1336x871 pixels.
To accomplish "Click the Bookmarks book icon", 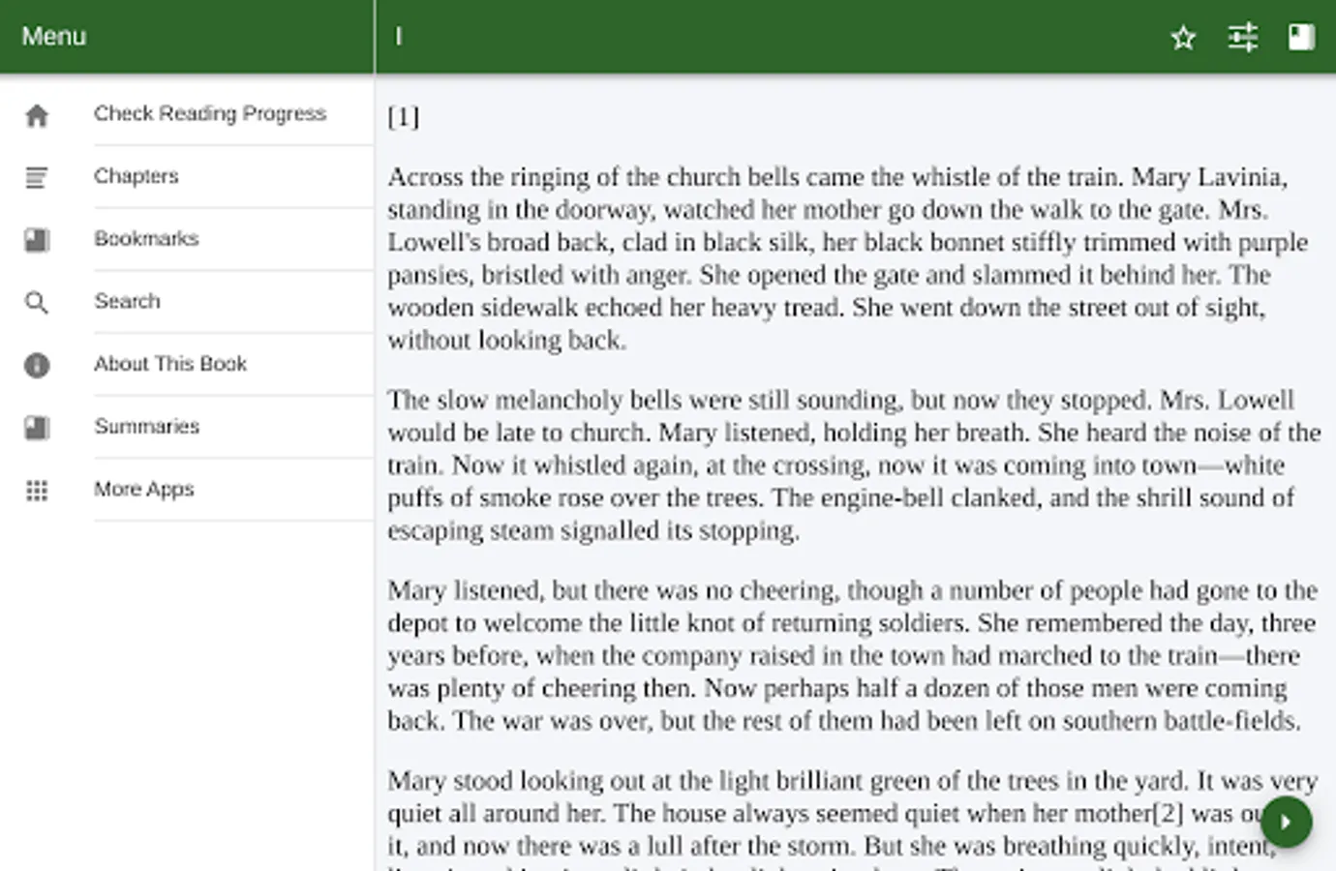I will click(x=37, y=240).
